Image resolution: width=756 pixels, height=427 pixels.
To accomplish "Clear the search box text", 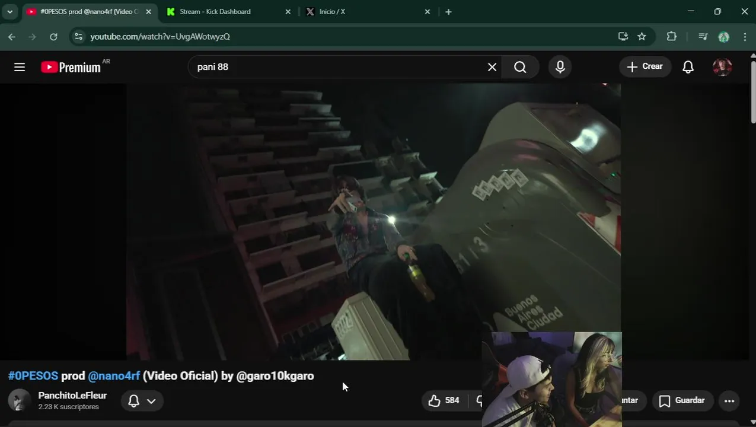I will click(x=492, y=67).
